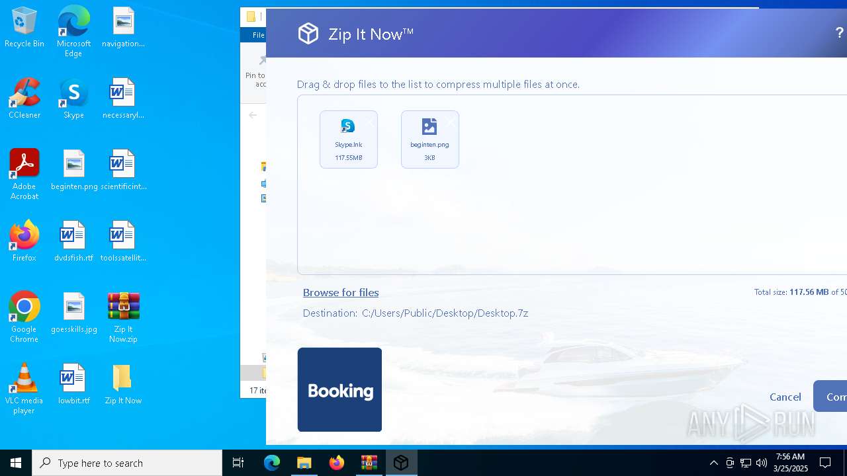Open the clock showing 7:56 AM
Image resolution: width=847 pixels, height=476 pixels.
tap(790, 463)
